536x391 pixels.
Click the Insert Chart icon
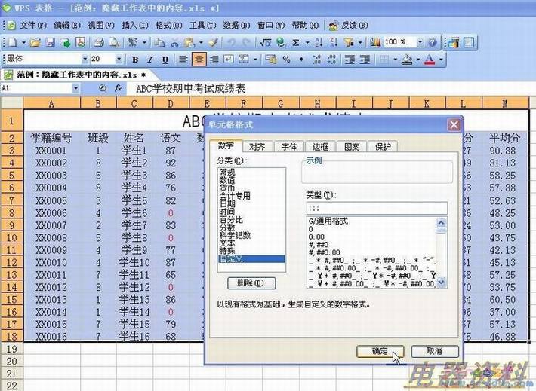coord(375,43)
